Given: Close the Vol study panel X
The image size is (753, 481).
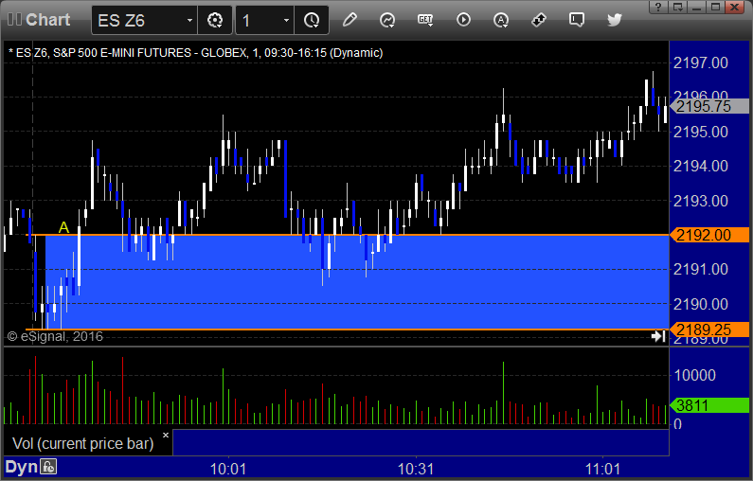Looking at the screenshot, I should pyautogui.click(x=166, y=435).
